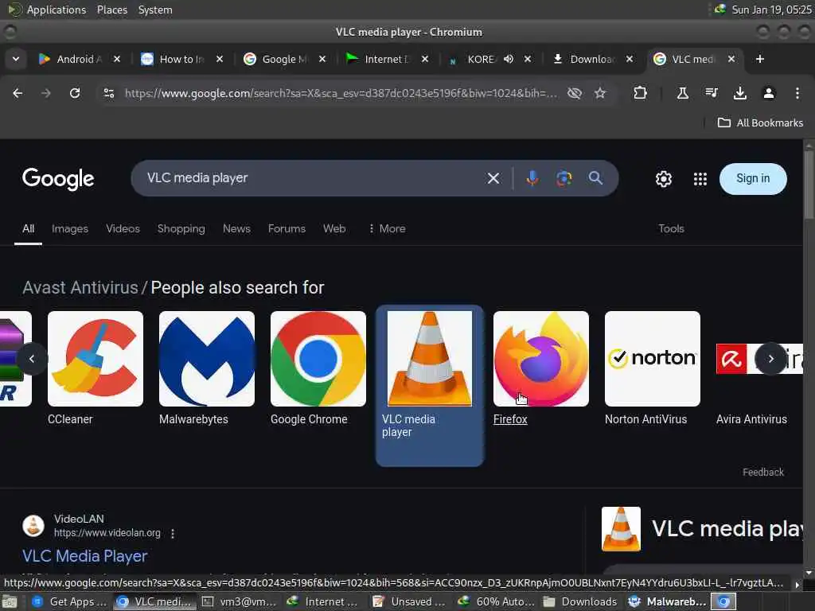Expand the tab search dropdown arrow
Image resolution: width=815 pixels, height=611 pixels.
point(16,59)
